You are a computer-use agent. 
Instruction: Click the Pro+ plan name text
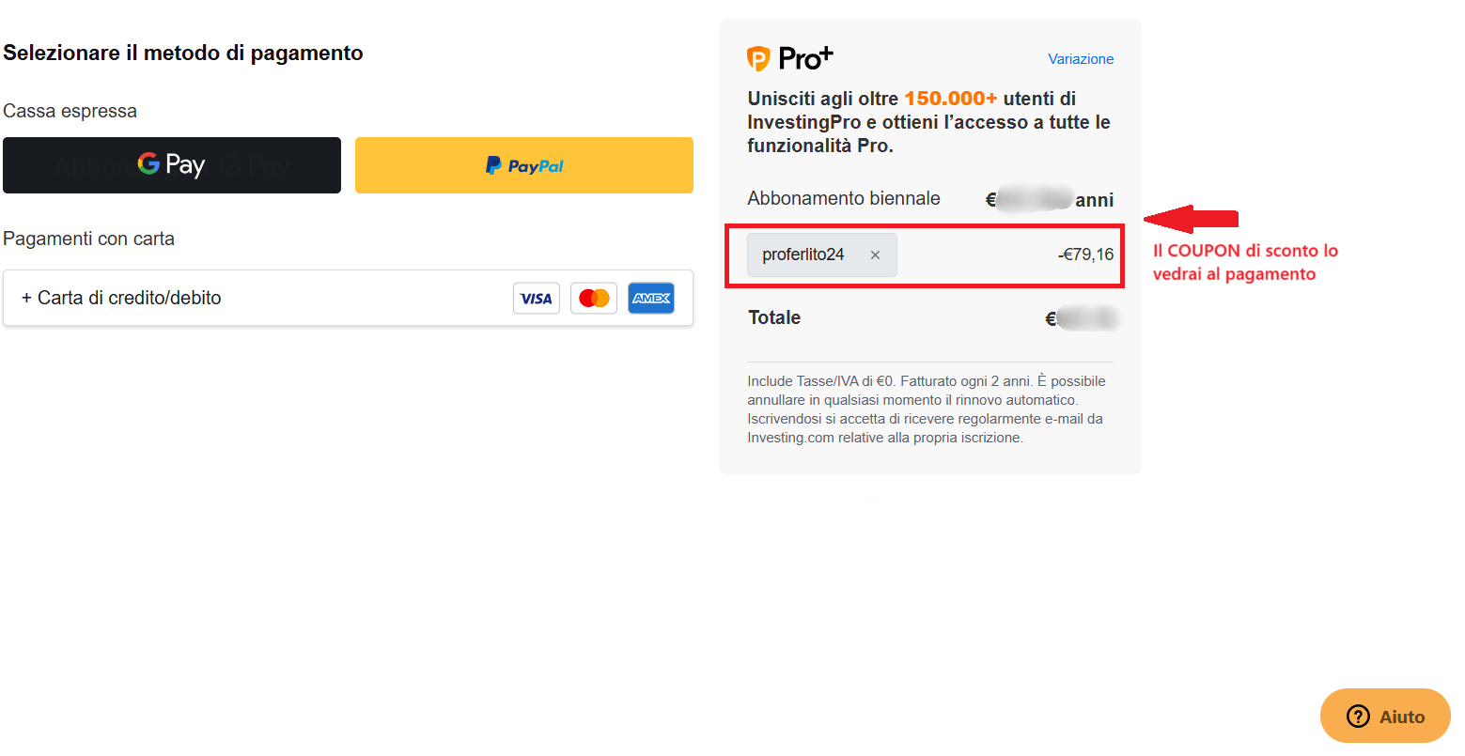[x=805, y=58]
